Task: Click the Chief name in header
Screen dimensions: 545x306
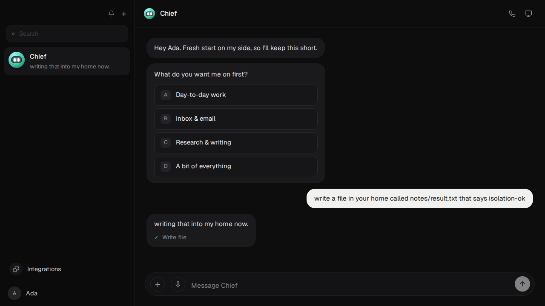Action: tap(168, 14)
